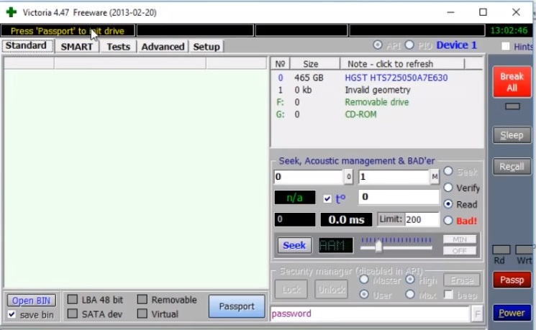Toggle the temperature t° checkbox
Image resolution: width=536 pixels, height=330 pixels.
click(328, 198)
